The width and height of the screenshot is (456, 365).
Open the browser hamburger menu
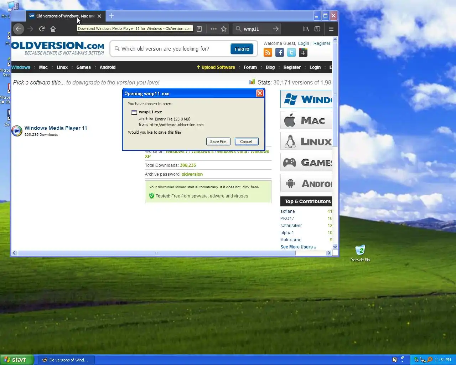click(331, 29)
